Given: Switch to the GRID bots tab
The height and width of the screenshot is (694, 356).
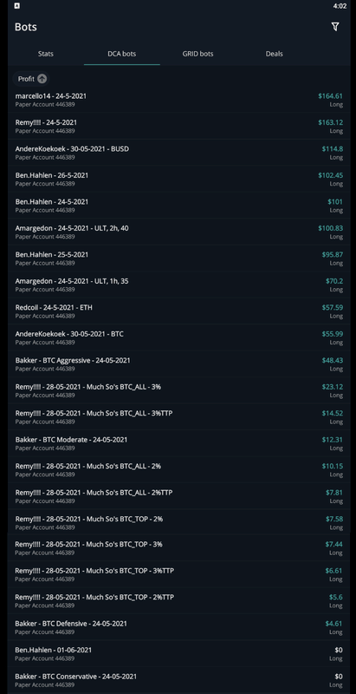Looking at the screenshot, I should tap(197, 54).
